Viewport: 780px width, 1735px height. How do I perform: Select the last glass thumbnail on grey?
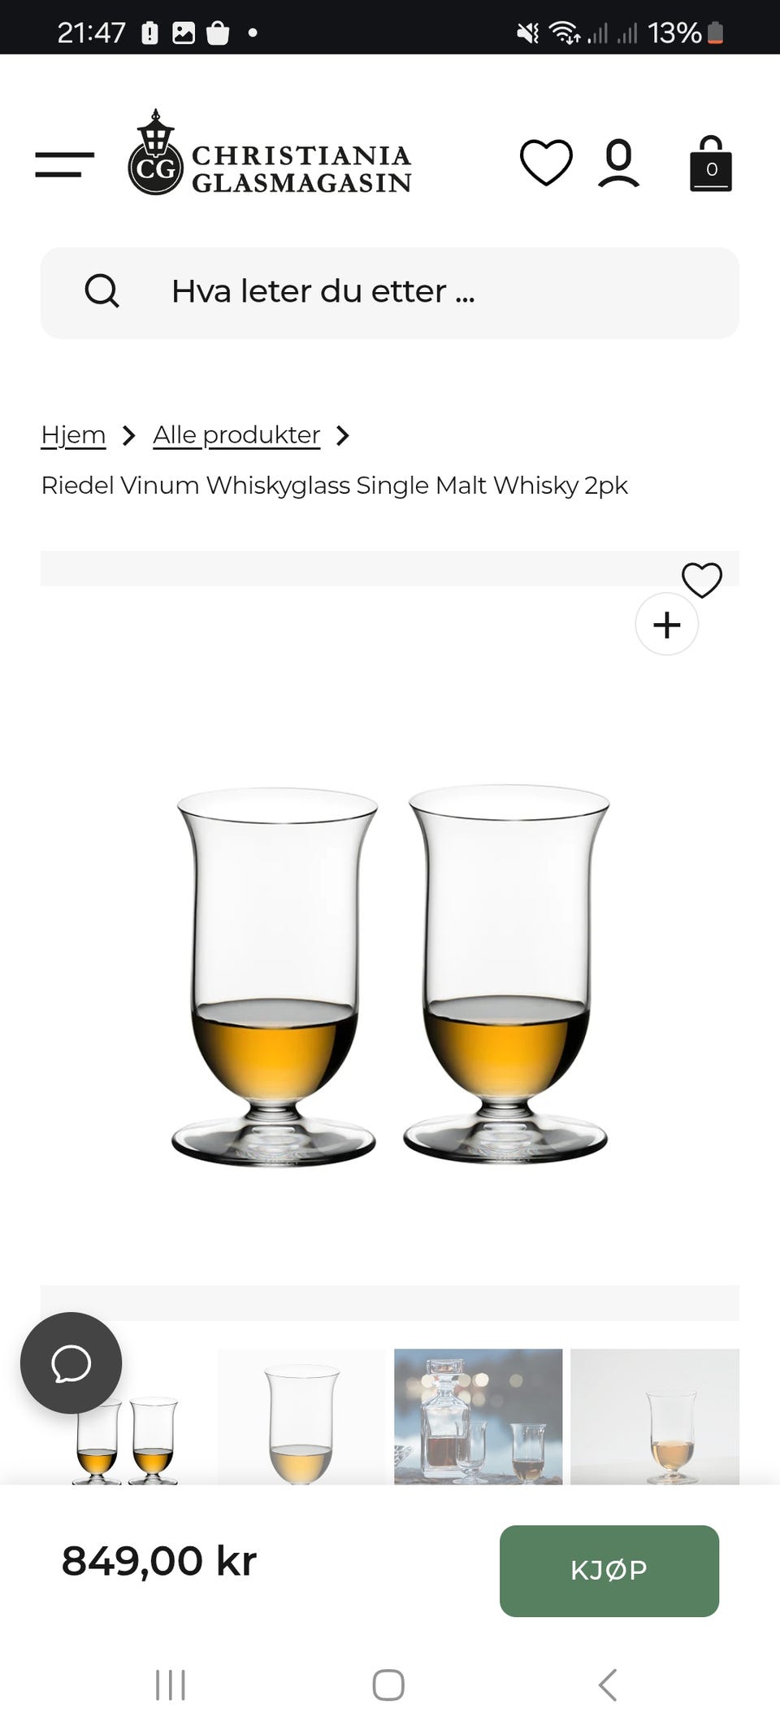655,1417
